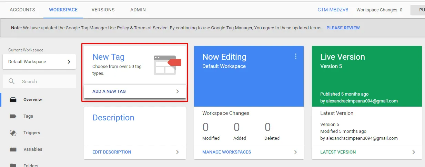Screen dimensions: 425x167
Task: Click the chevron beside Edit Description
Action: pos(178,152)
